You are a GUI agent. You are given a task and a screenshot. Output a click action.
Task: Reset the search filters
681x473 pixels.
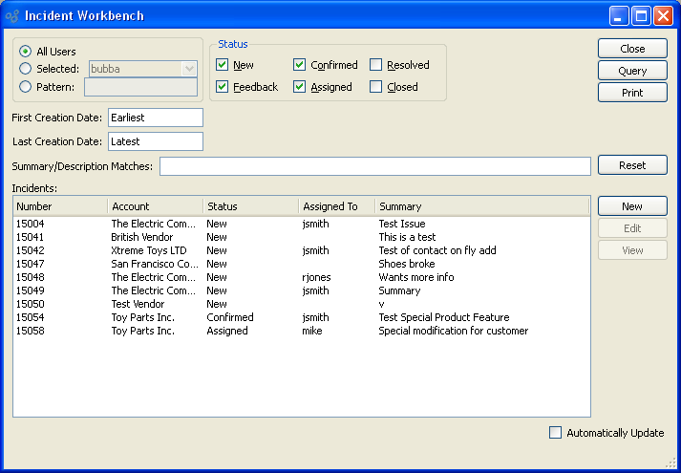click(631, 165)
